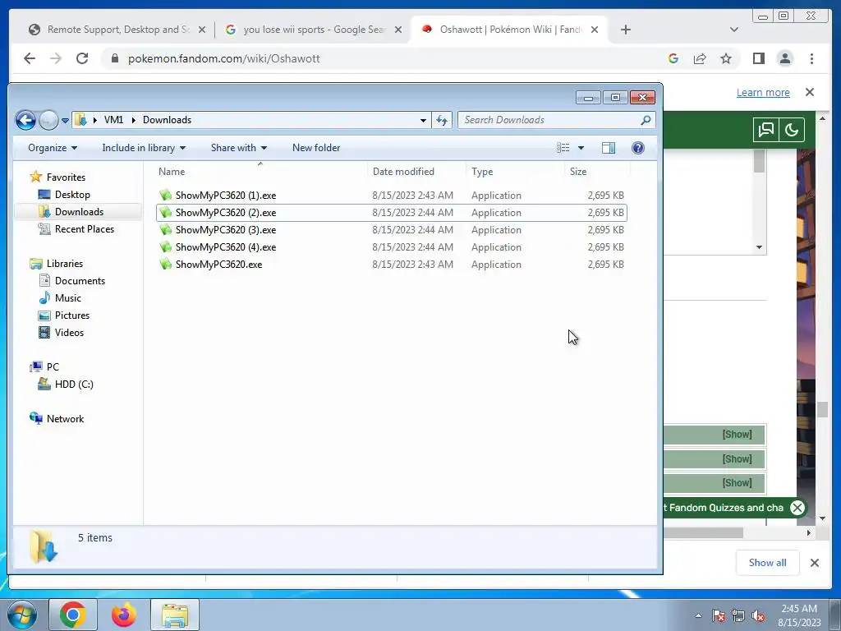This screenshot has height=631, width=841.
Task: Click the Learn more link
Action: click(763, 92)
